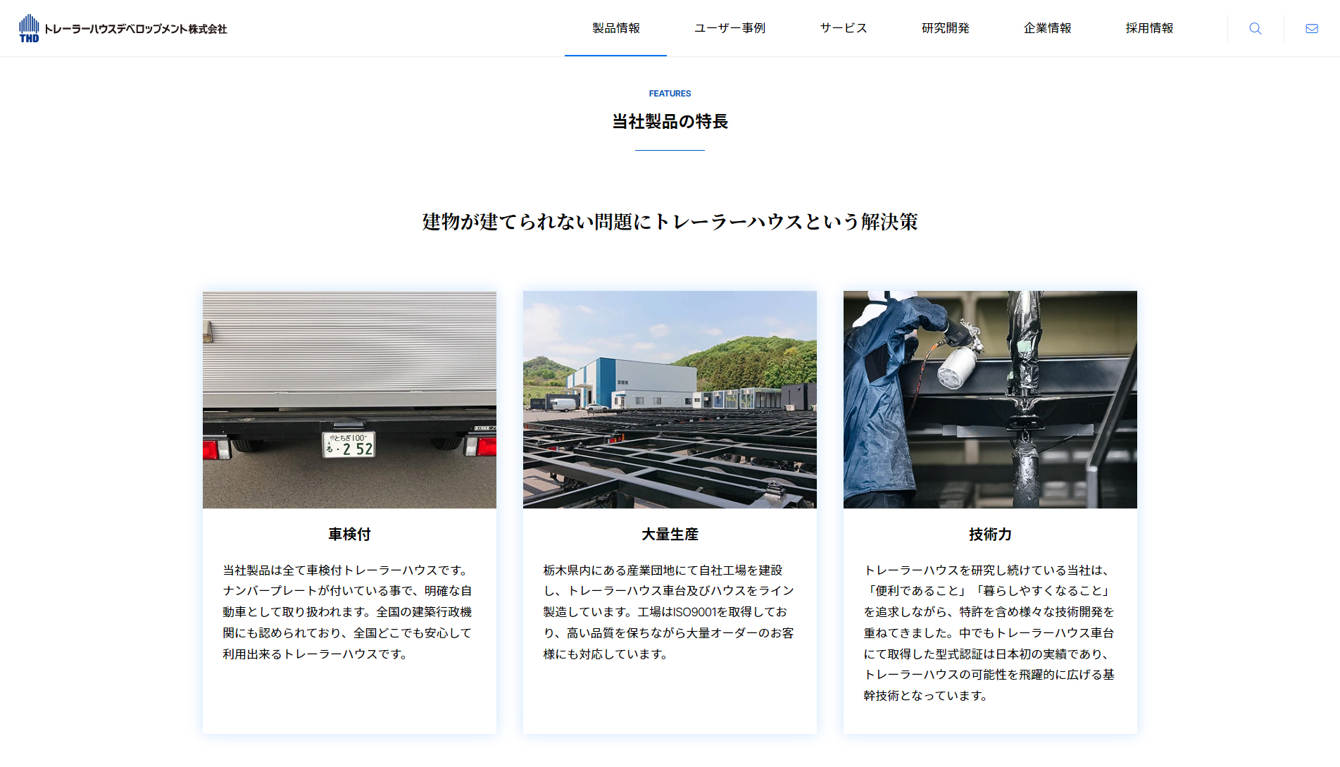The height and width of the screenshot is (767, 1340).
Task: Click the search magnifier icon
Action: coord(1255,28)
